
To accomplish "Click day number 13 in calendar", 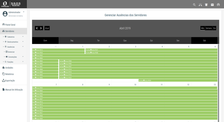I will coord(215,85).
